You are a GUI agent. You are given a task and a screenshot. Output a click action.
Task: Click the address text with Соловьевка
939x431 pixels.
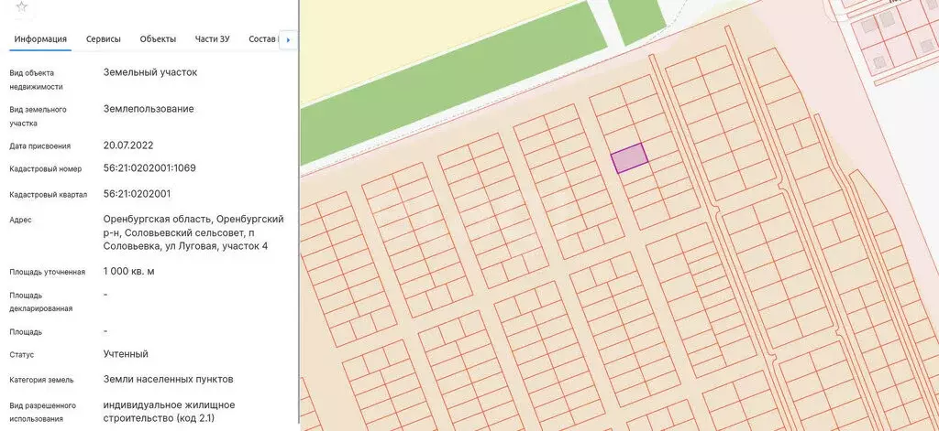(193, 232)
